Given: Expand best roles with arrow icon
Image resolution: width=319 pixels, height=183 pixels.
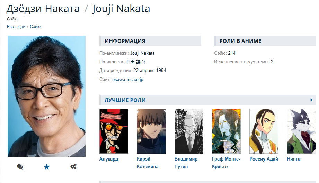Looking at the screenshot, I should pyautogui.click(x=311, y=100).
